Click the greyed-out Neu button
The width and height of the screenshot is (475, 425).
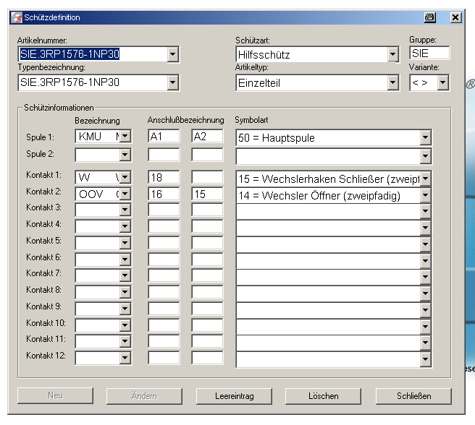point(55,395)
